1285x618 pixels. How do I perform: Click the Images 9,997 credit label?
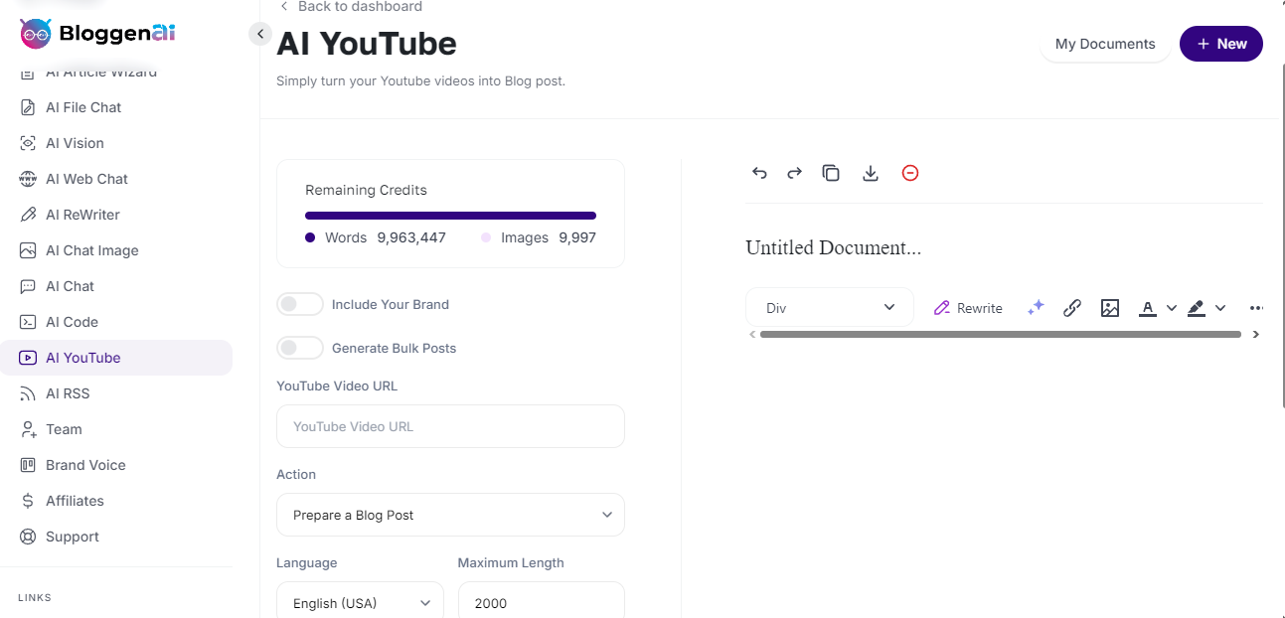(x=539, y=237)
